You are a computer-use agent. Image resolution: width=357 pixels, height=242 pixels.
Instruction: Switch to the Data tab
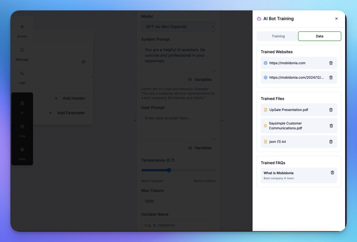pyautogui.click(x=320, y=36)
